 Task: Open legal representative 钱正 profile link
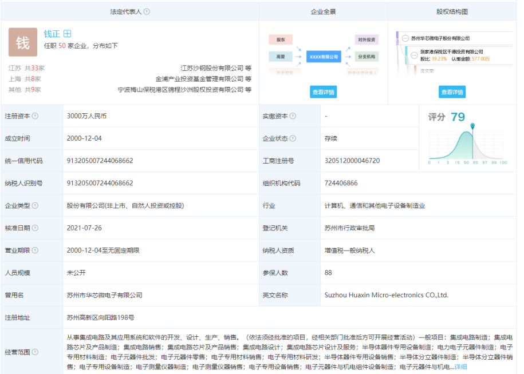click(52, 34)
